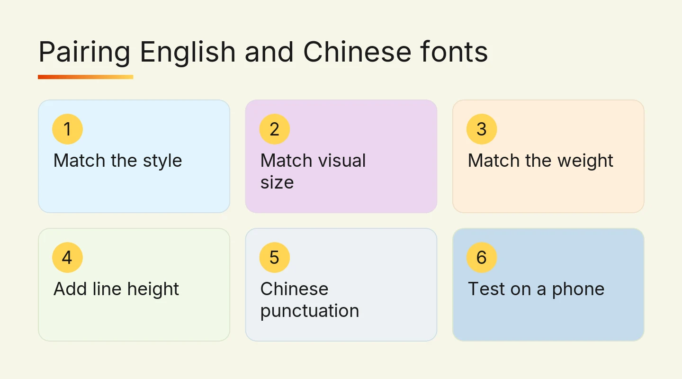Click the number 4 badge
This screenshot has width=682, height=379.
67,257
